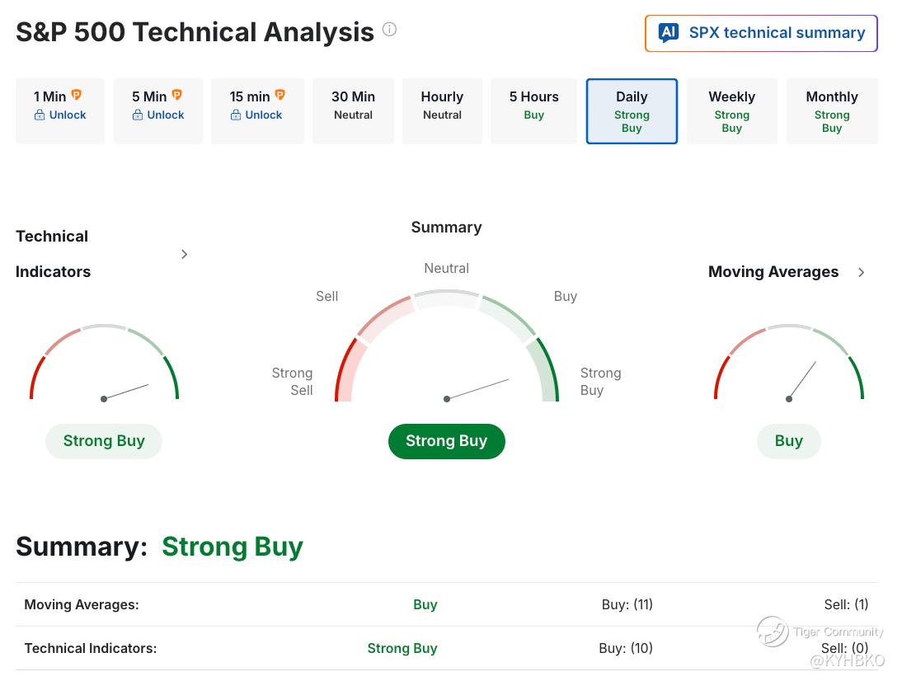Click the Moving Averages gauge dial
The height and width of the screenshot is (681, 902).
[x=789, y=363]
